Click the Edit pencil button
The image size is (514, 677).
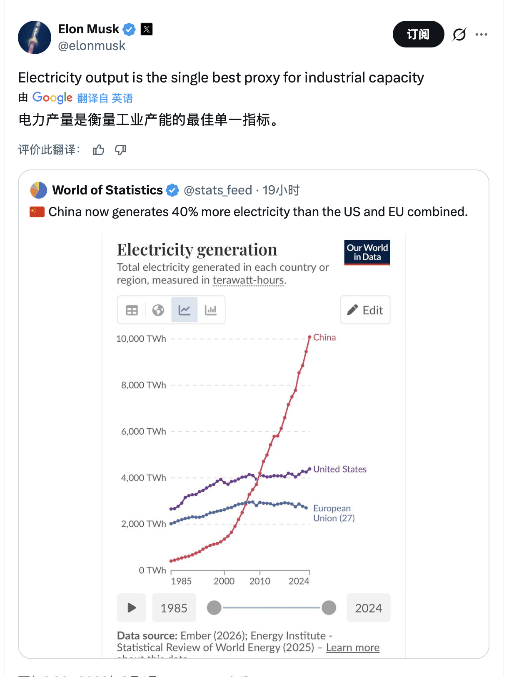(365, 310)
